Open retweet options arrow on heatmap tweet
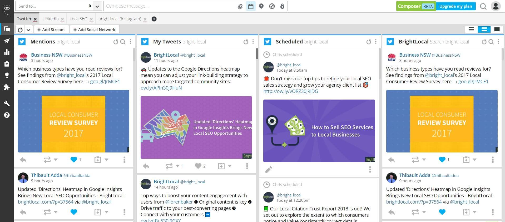Screen dimensions: 505x222 pyautogui.click(x=177, y=166)
